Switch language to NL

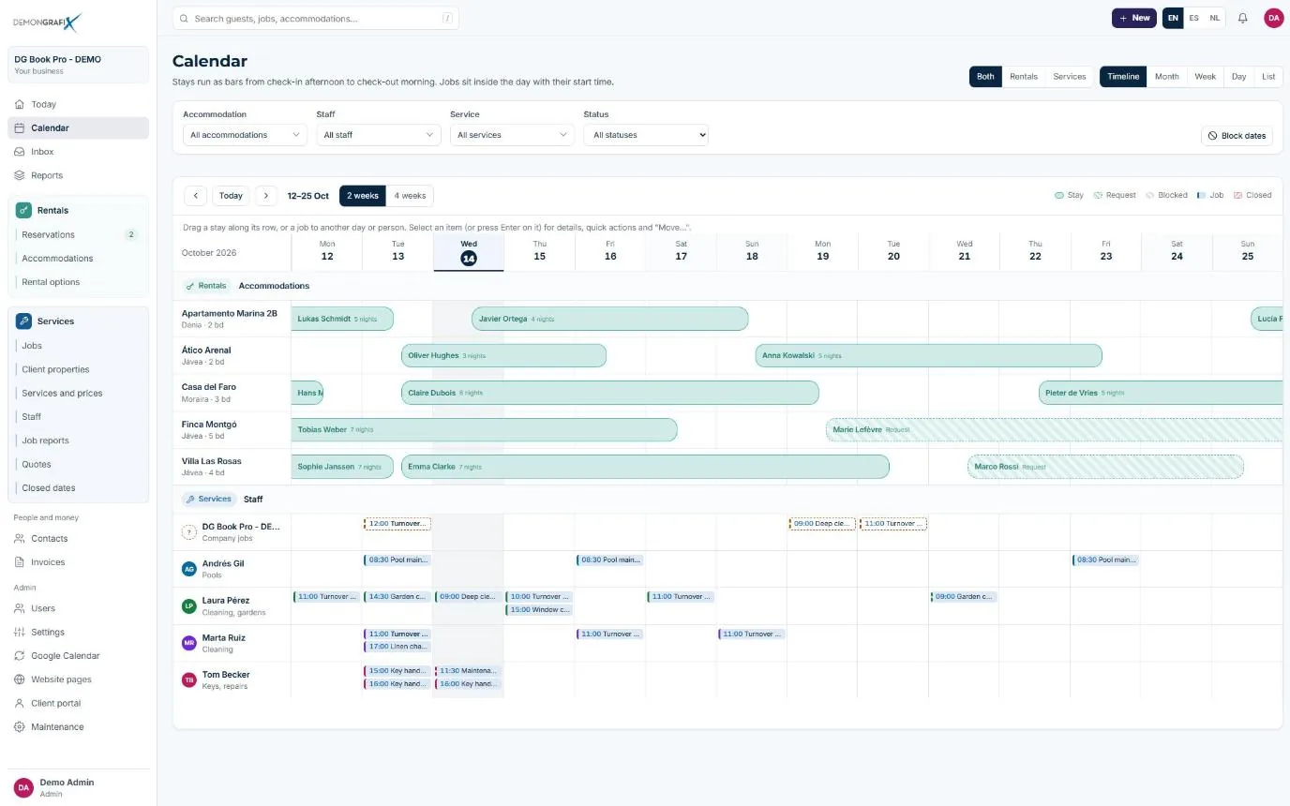(x=1215, y=18)
